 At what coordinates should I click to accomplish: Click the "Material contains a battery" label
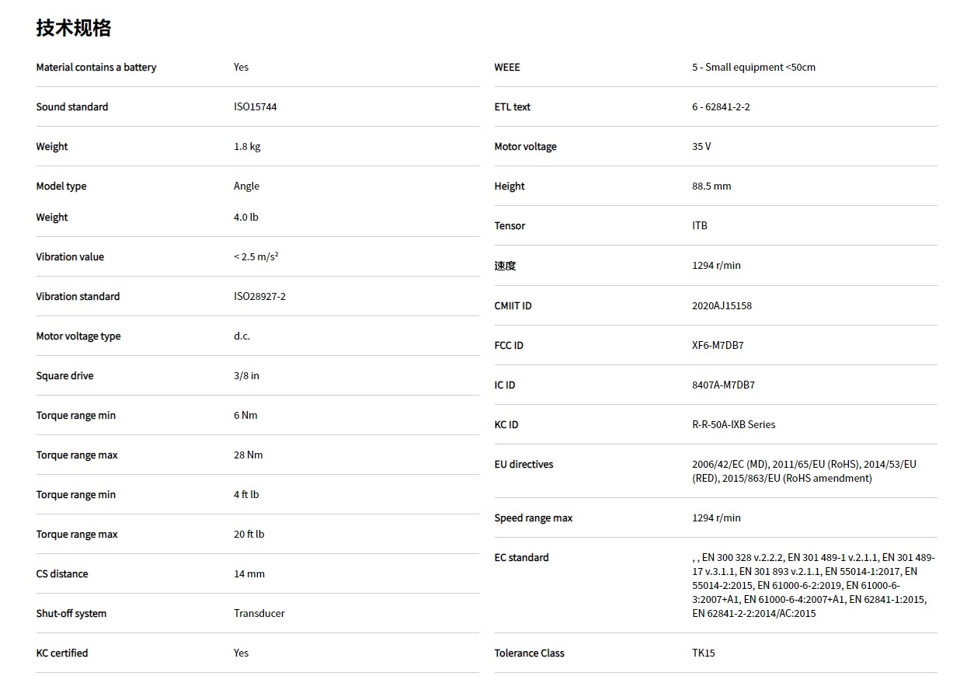point(96,67)
